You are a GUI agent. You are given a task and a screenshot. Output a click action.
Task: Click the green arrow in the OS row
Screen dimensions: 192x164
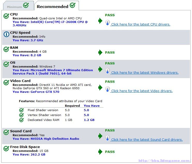click(100, 69)
